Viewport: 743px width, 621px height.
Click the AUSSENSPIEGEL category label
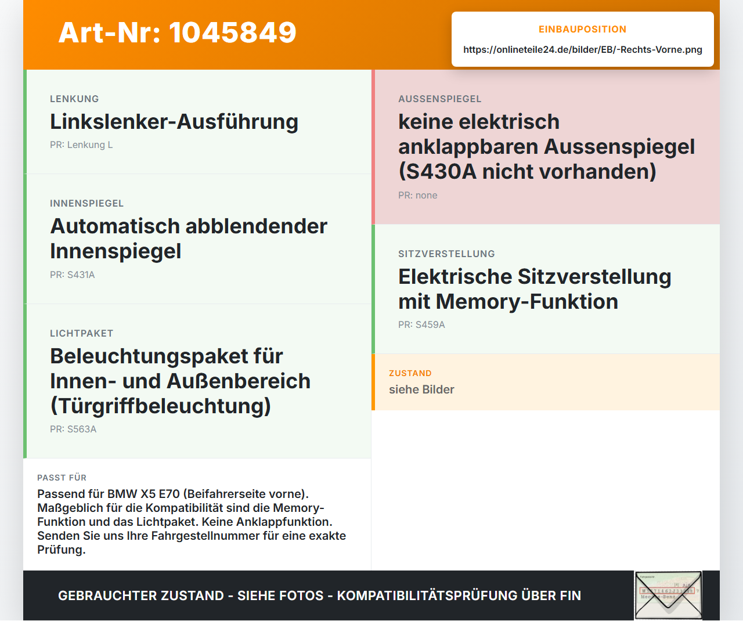point(440,99)
